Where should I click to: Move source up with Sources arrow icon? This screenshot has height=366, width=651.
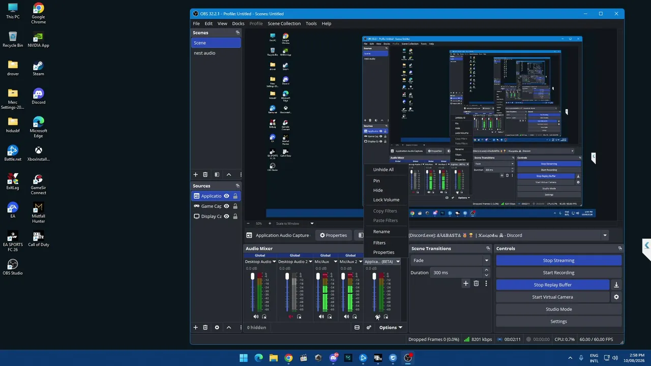[x=229, y=327]
